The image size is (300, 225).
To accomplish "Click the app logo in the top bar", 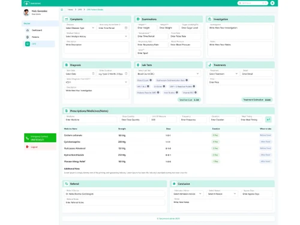I will (x=26, y=3).
